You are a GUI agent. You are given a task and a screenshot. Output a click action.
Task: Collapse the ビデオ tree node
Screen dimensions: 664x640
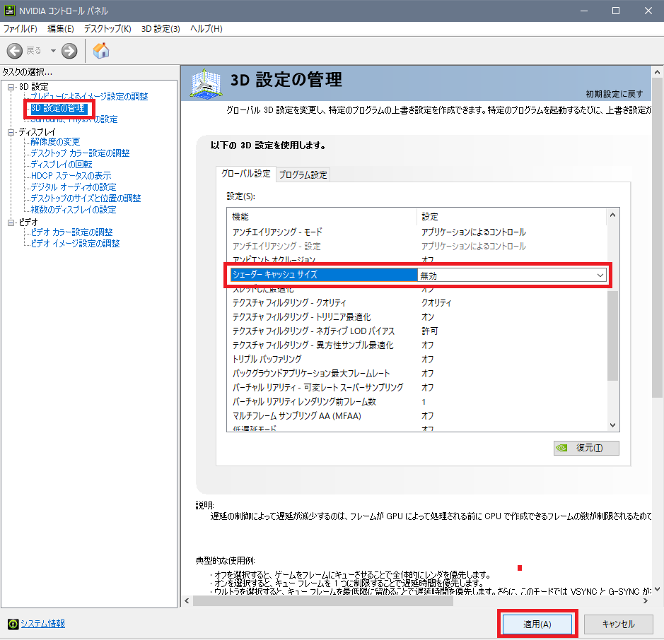[11, 223]
